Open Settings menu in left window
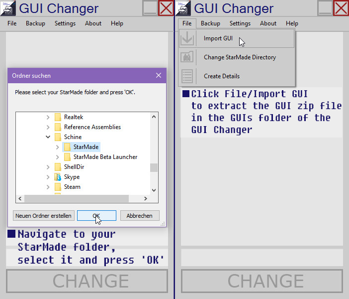The image size is (349, 299). 65,23
